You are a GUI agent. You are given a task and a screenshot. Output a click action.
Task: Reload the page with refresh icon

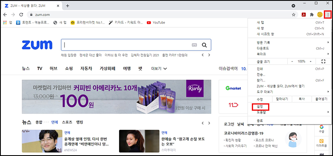click(x=21, y=15)
